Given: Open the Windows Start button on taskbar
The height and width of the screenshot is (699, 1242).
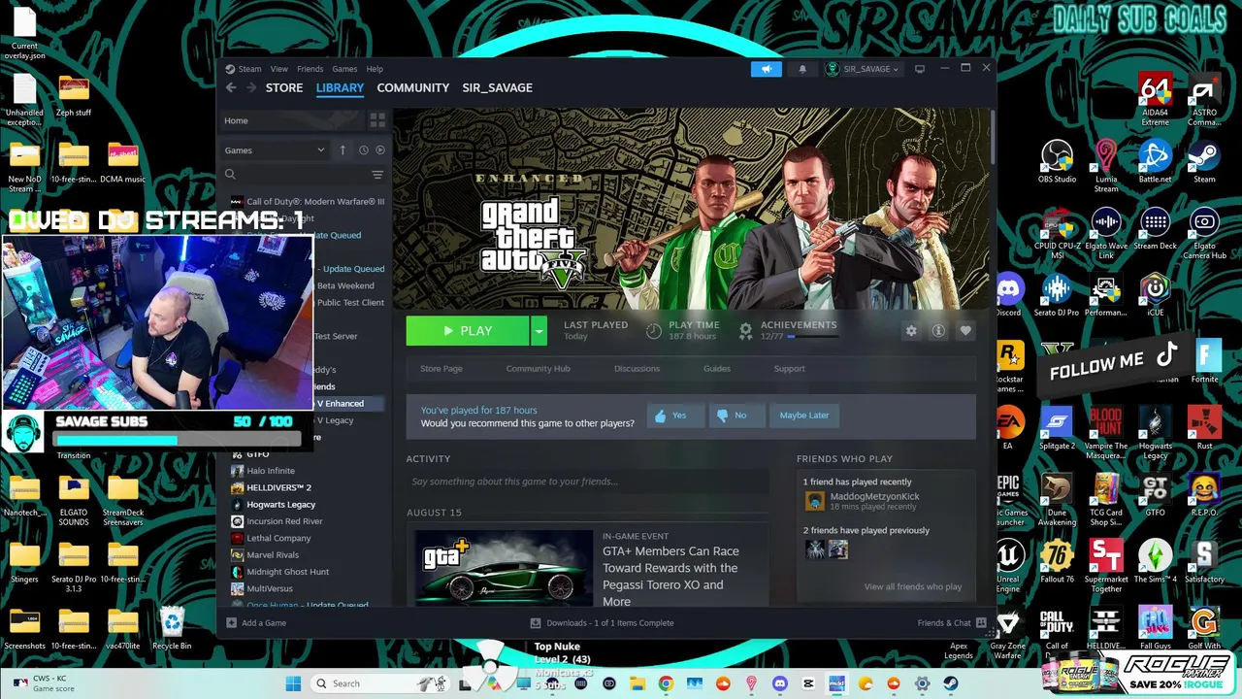Looking at the screenshot, I should point(293,683).
